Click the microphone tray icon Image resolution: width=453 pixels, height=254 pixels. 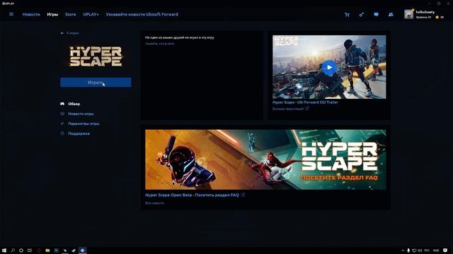tap(408, 250)
